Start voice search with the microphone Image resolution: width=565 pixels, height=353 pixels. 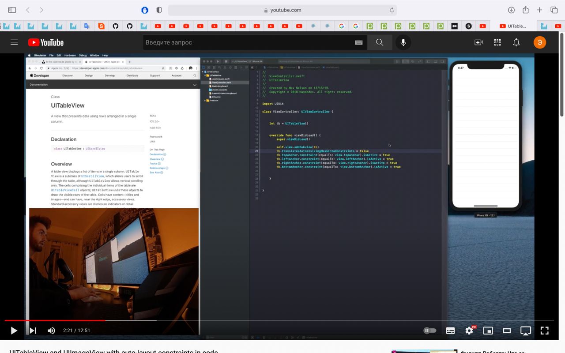point(403,42)
